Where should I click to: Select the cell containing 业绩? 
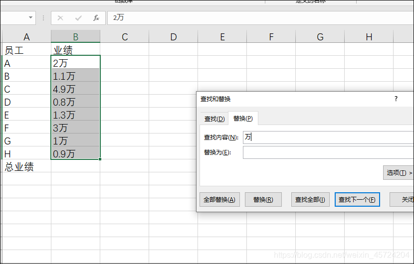coord(75,49)
